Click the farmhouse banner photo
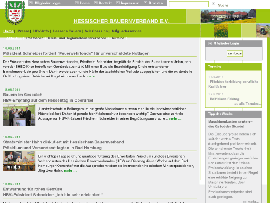This screenshot has height=203, width=270. [x=228, y=16]
